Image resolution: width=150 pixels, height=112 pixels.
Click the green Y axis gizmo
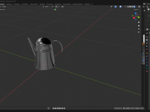tap(139, 17)
